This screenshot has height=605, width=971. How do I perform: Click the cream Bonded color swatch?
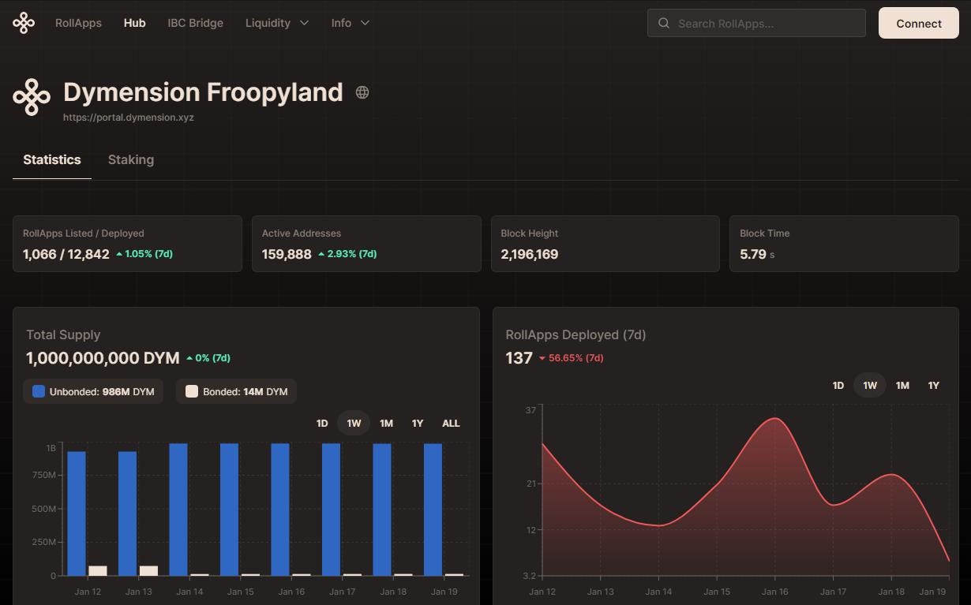click(x=192, y=391)
